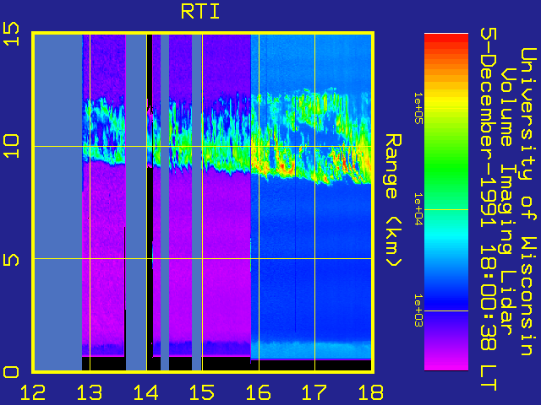This screenshot has width=541, height=405.
Task: Click y-axis range label 10
Action: click(11, 146)
